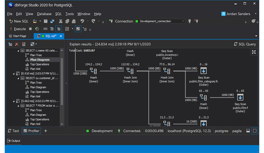Open execution history clock icon

point(37,29)
